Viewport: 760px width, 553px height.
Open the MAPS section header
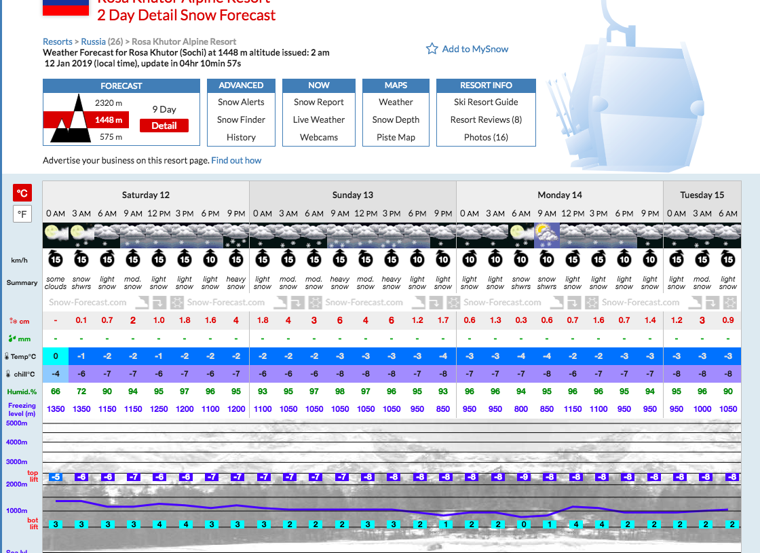pos(396,85)
